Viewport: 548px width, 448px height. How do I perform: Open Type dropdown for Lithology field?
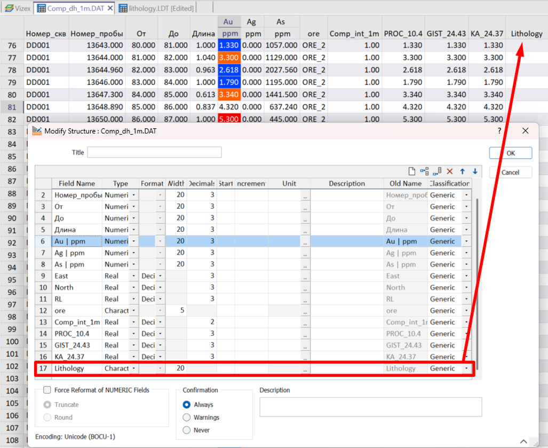(133, 368)
